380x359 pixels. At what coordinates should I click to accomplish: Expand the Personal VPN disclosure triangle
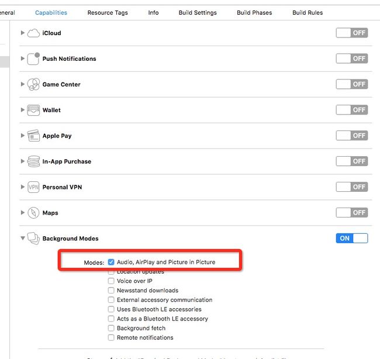click(x=23, y=187)
